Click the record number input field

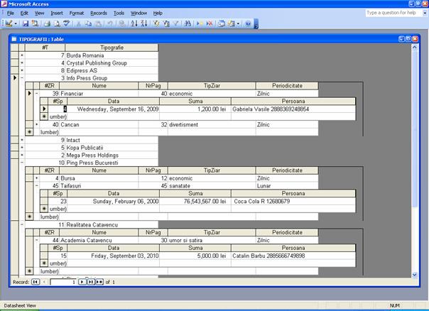[x=63, y=282]
